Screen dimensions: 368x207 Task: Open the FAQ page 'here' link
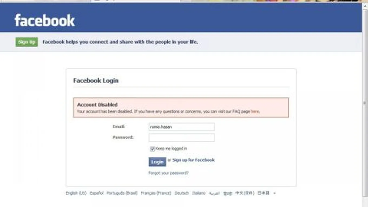255,111
